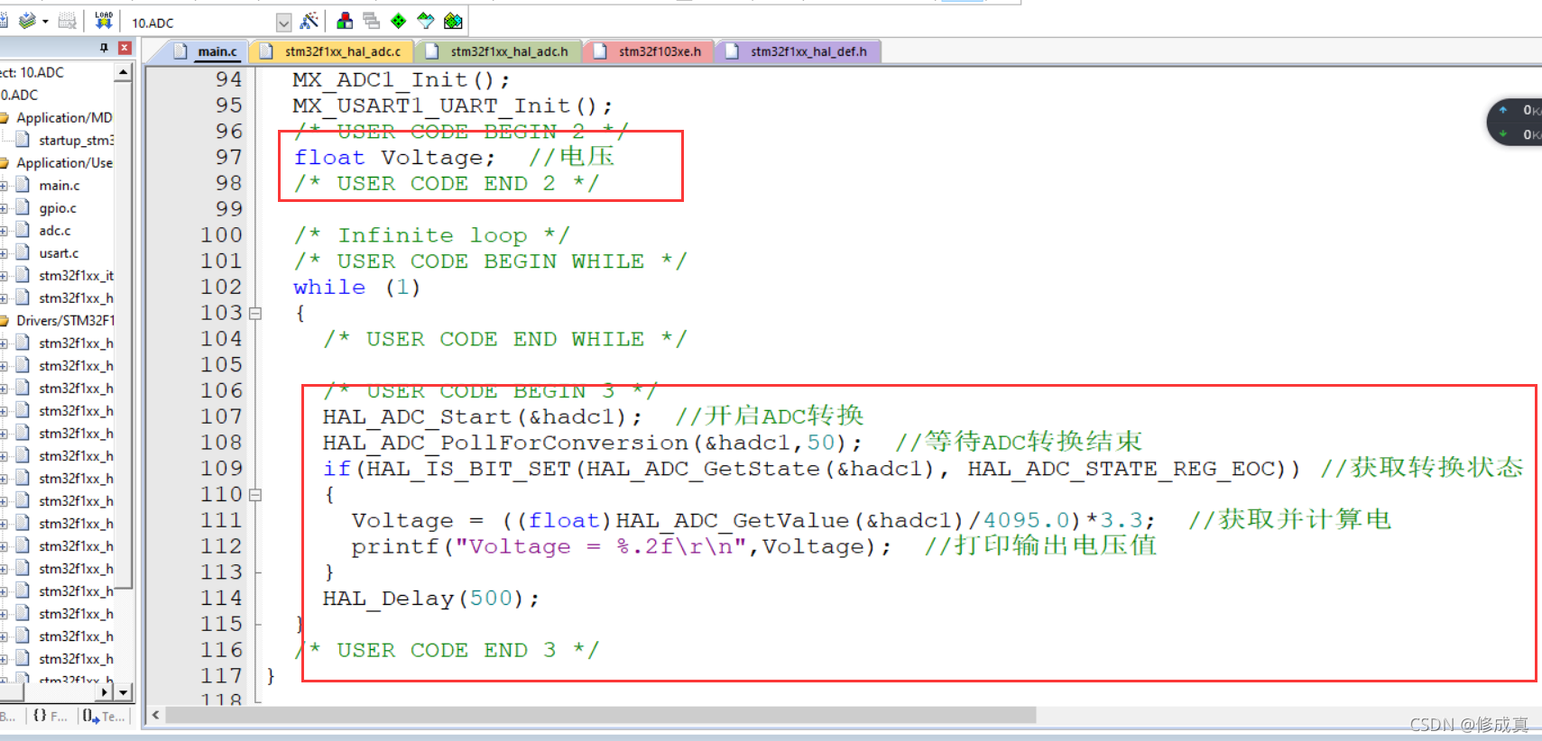Click the '/* Infinite loop */' comment
1542x741 pixels.
point(431,236)
